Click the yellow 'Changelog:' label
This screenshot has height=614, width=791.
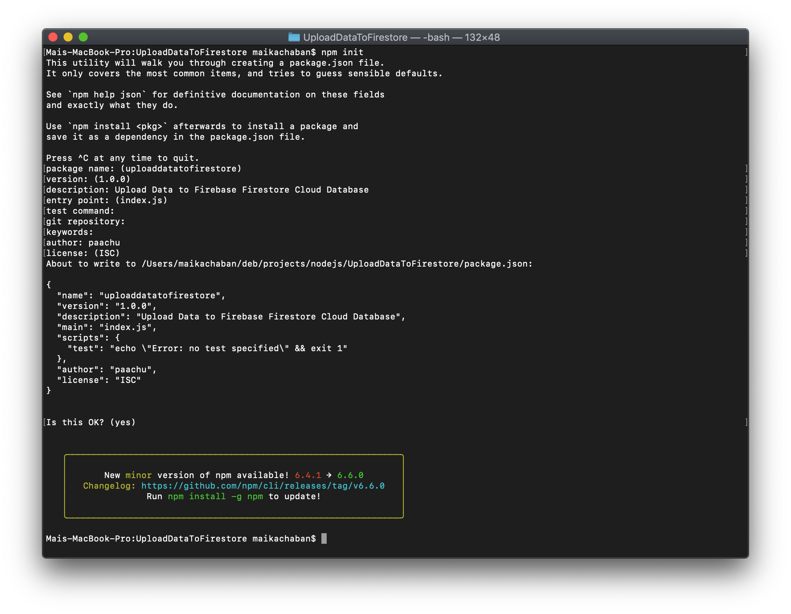[109, 486]
